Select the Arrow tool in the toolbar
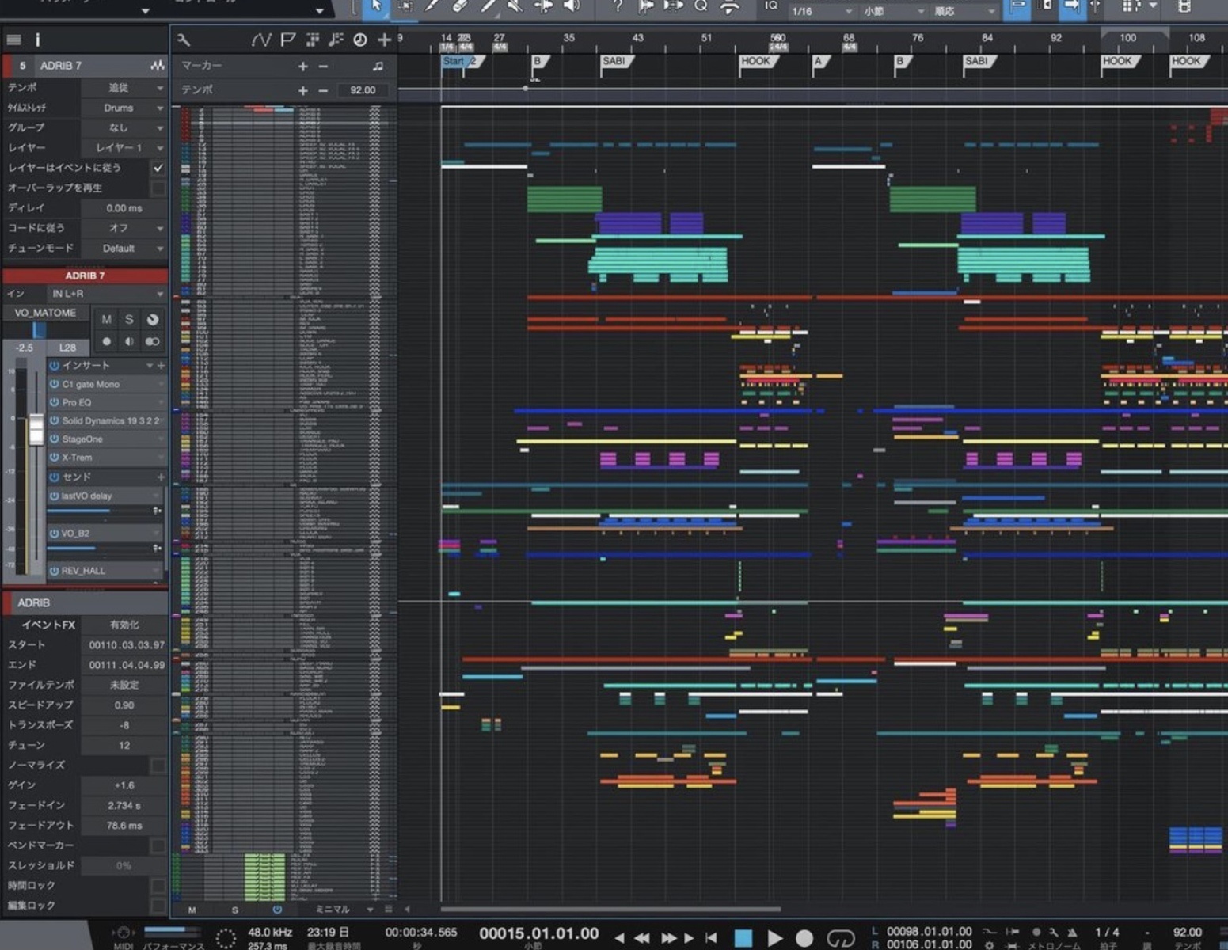The image size is (1228, 950). 375,6
